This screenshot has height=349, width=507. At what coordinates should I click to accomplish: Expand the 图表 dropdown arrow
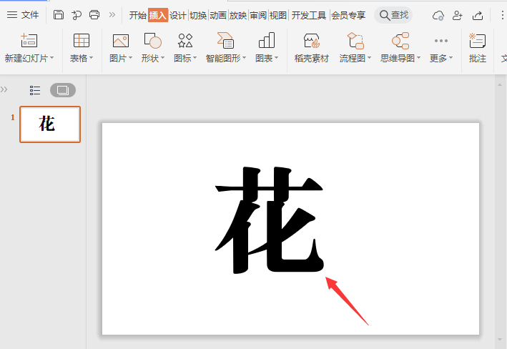(x=276, y=58)
